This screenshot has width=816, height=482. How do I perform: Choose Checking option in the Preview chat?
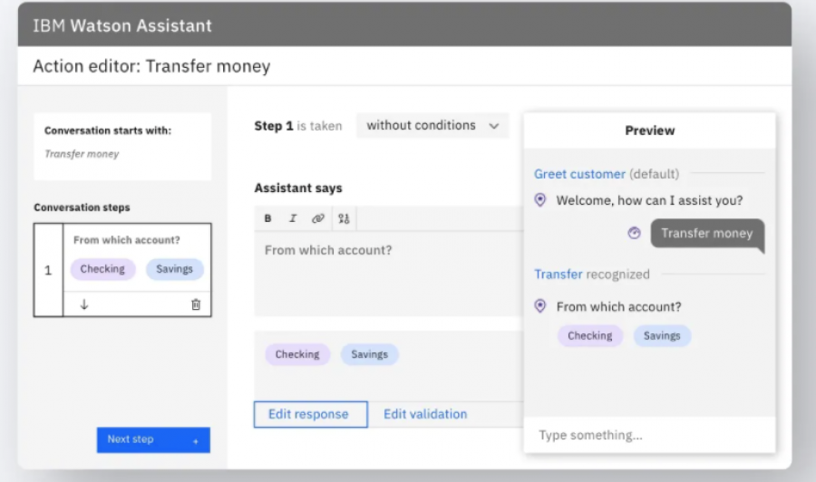pos(589,336)
